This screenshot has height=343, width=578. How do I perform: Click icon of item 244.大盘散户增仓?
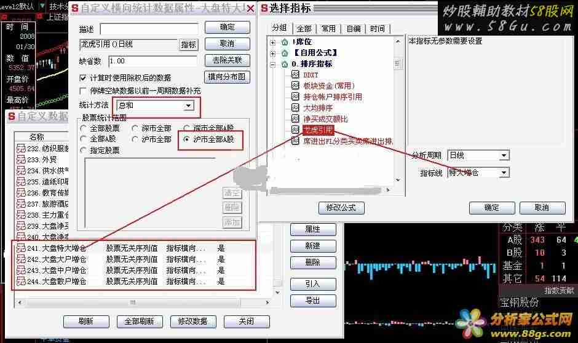pos(20,282)
